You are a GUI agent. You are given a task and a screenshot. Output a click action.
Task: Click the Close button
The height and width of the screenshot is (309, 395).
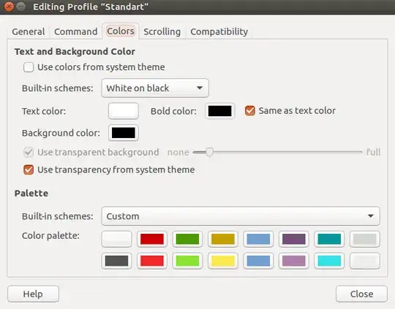pos(361,294)
